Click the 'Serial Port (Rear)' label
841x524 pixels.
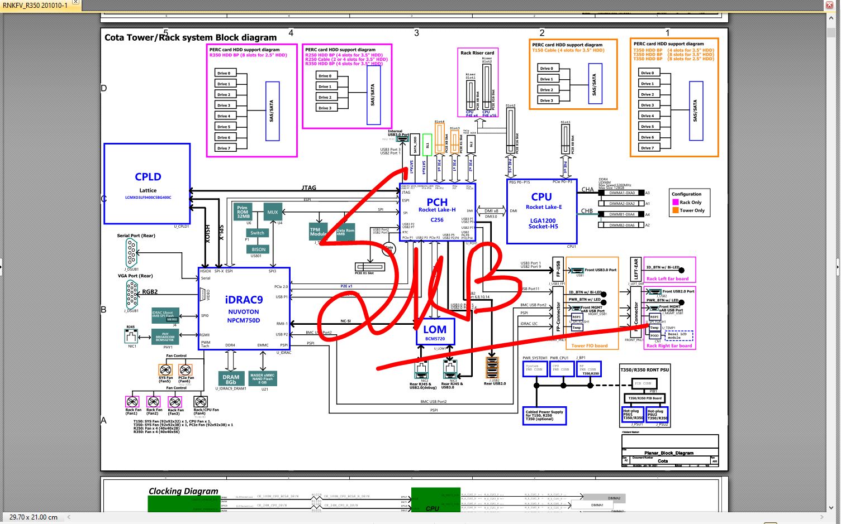[x=136, y=235]
